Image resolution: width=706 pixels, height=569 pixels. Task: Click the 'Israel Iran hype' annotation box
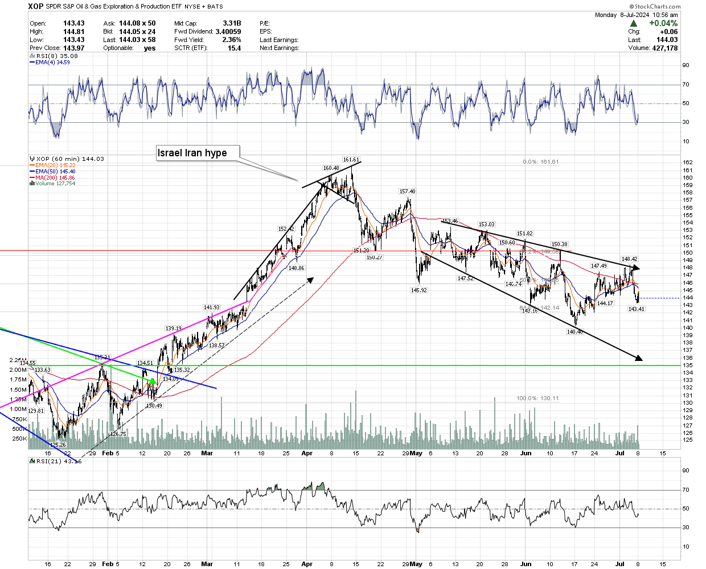[198, 153]
